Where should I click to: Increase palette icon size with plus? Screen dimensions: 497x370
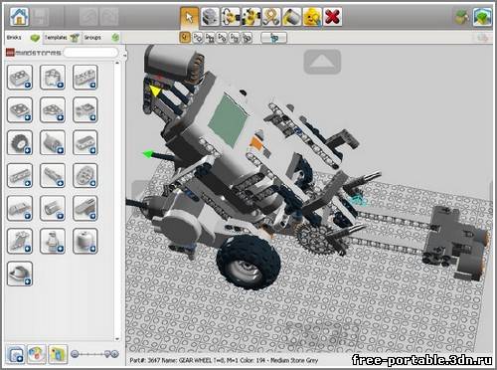click(113, 354)
